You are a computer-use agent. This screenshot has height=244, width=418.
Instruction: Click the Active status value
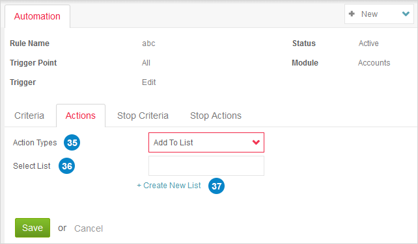[369, 43]
